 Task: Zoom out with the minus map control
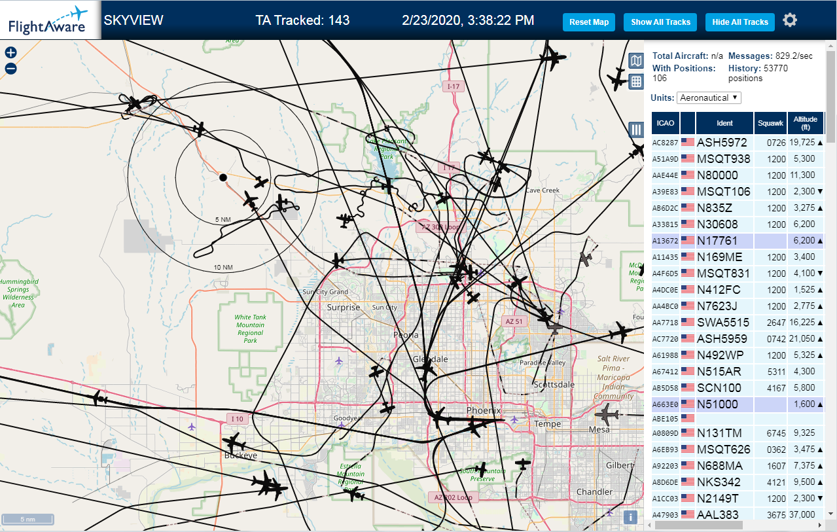pos(10,69)
